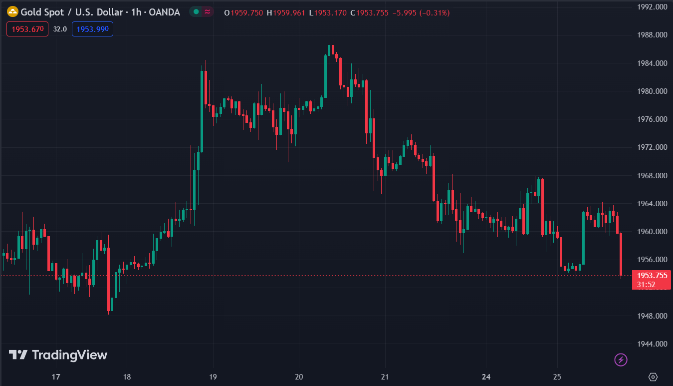Click date 19 on the time axis
The image size is (673, 386).
[x=213, y=377]
